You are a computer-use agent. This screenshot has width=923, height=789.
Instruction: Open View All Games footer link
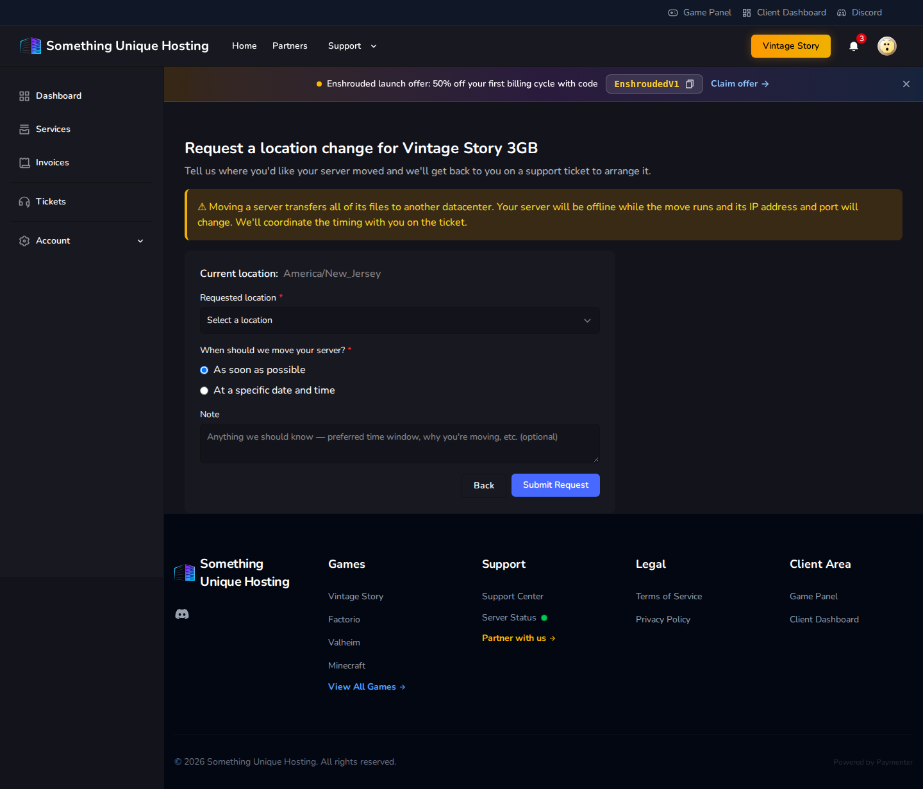click(x=367, y=687)
